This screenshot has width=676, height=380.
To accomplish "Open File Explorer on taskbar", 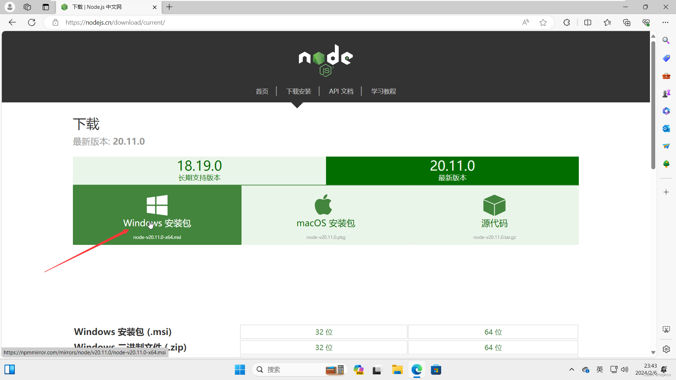I will point(397,369).
